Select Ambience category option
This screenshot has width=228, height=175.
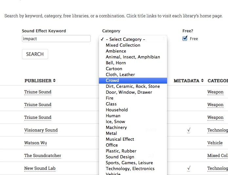pos(133,51)
